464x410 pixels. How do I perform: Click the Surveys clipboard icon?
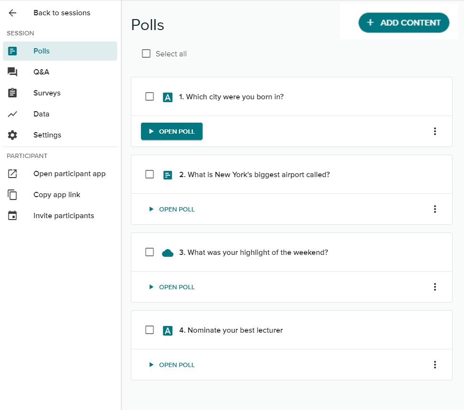click(12, 93)
